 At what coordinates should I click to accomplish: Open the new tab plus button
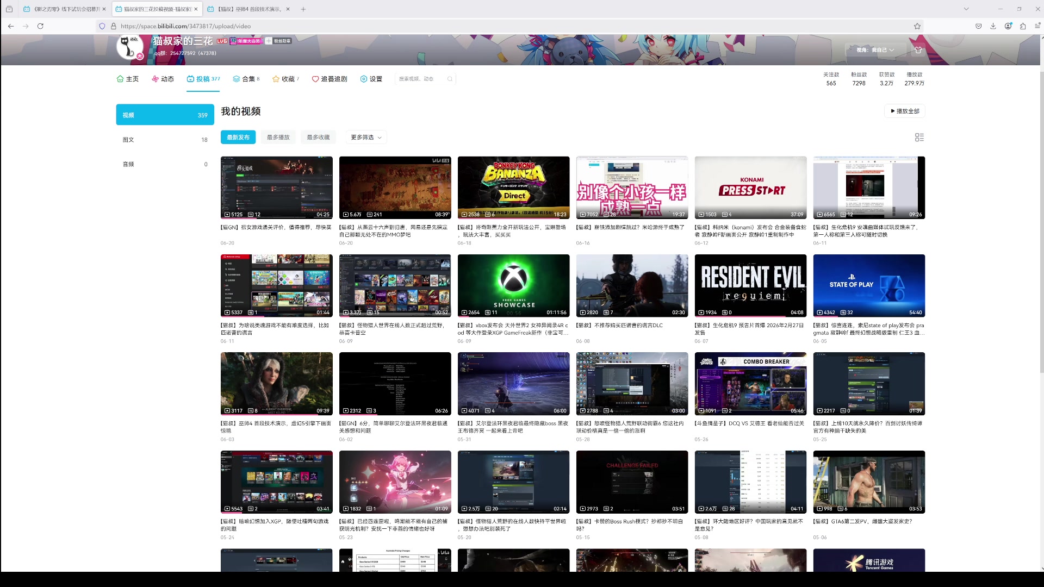click(303, 9)
